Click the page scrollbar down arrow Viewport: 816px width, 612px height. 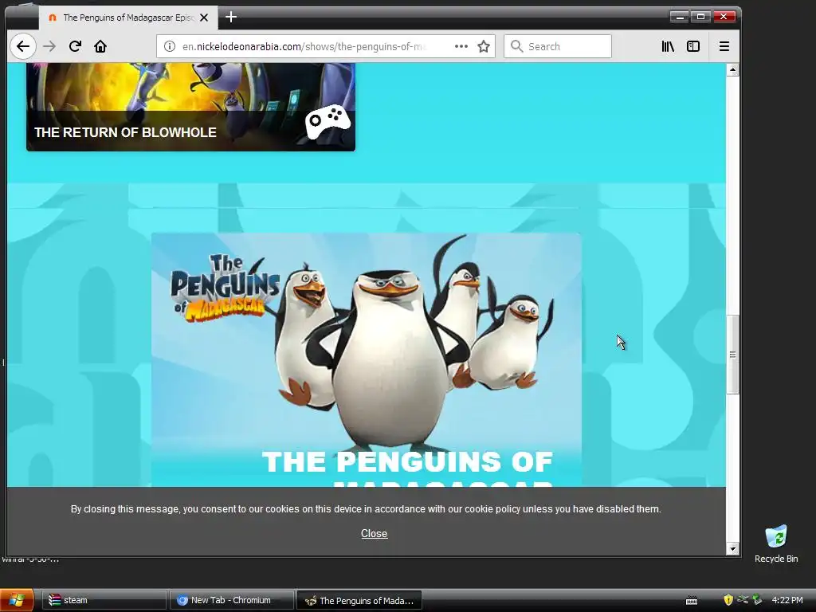click(x=733, y=548)
